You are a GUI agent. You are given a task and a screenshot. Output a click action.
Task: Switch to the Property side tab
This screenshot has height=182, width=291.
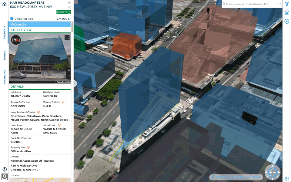click(5, 32)
